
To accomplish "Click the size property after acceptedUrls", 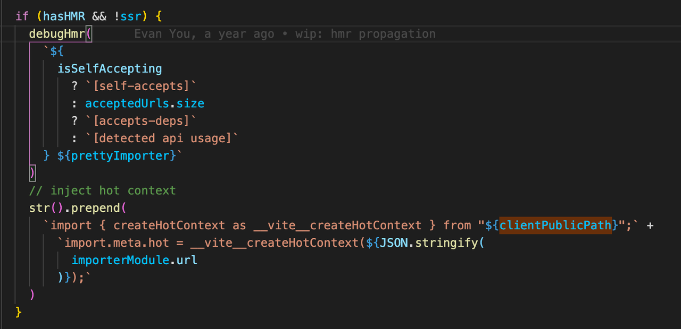I will [190, 103].
